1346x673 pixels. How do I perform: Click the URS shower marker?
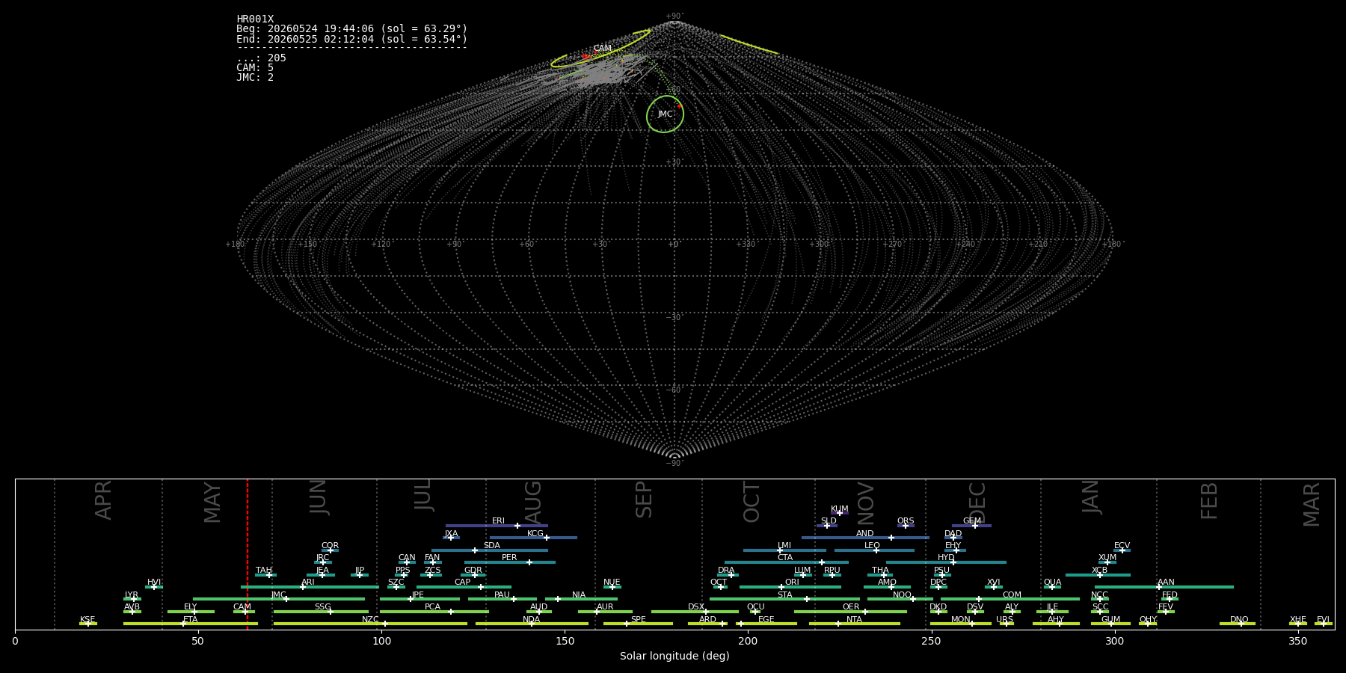tap(1006, 624)
